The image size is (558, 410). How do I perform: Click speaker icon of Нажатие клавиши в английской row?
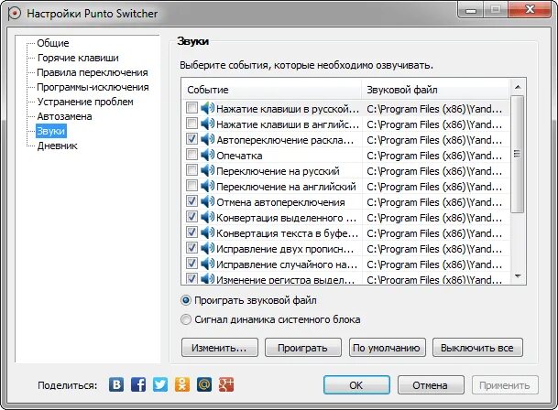(207, 124)
